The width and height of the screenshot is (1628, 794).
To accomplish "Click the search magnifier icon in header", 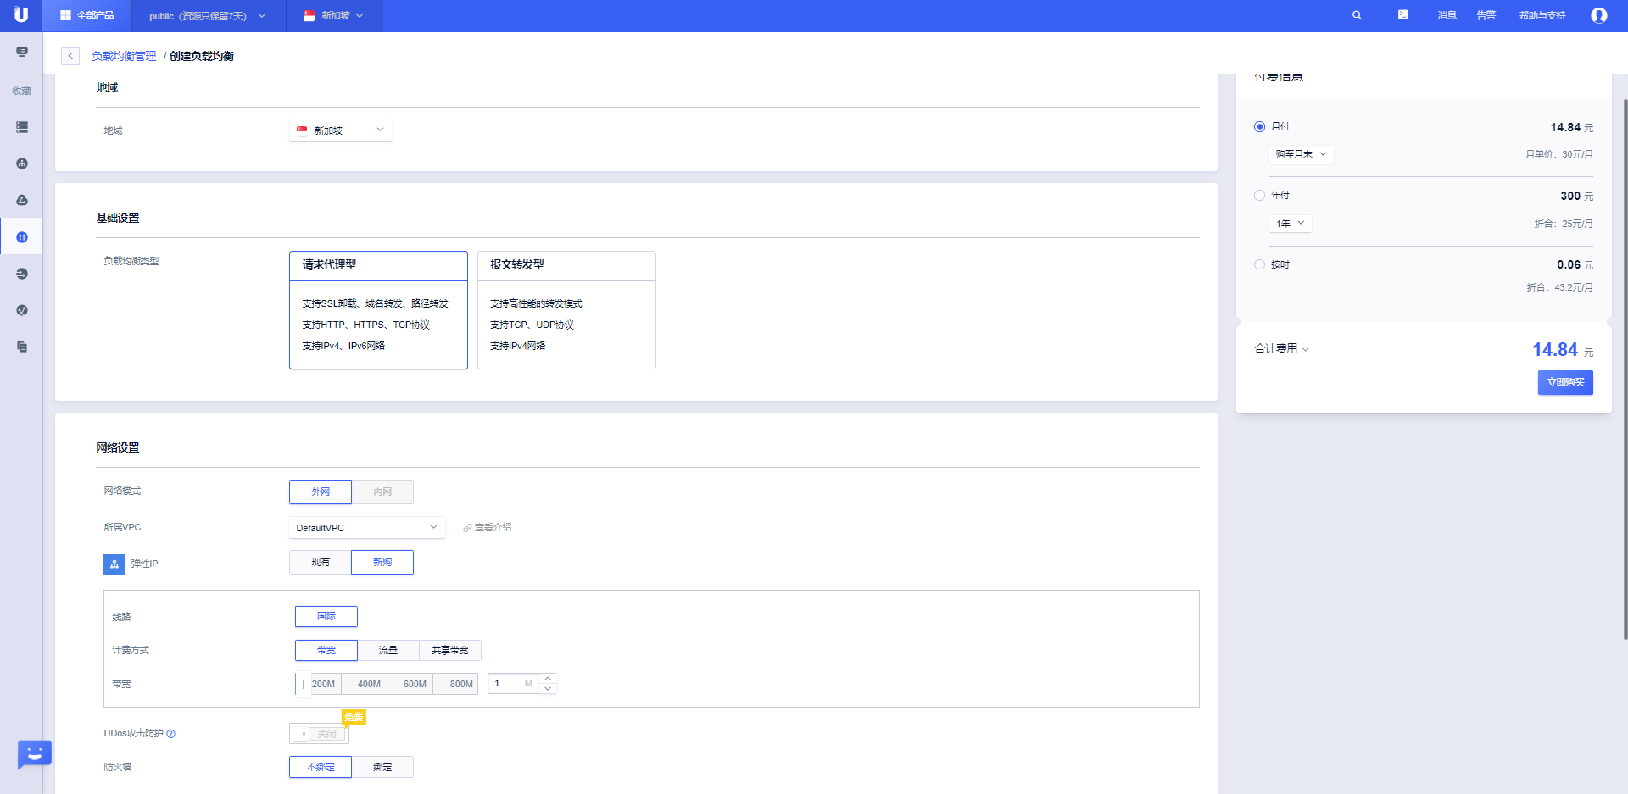I will tap(1357, 15).
